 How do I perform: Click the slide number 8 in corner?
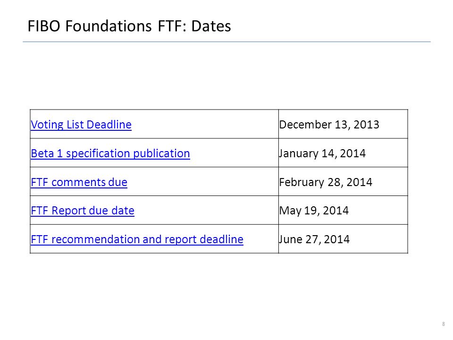pyautogui.click(x=444, y=324)
